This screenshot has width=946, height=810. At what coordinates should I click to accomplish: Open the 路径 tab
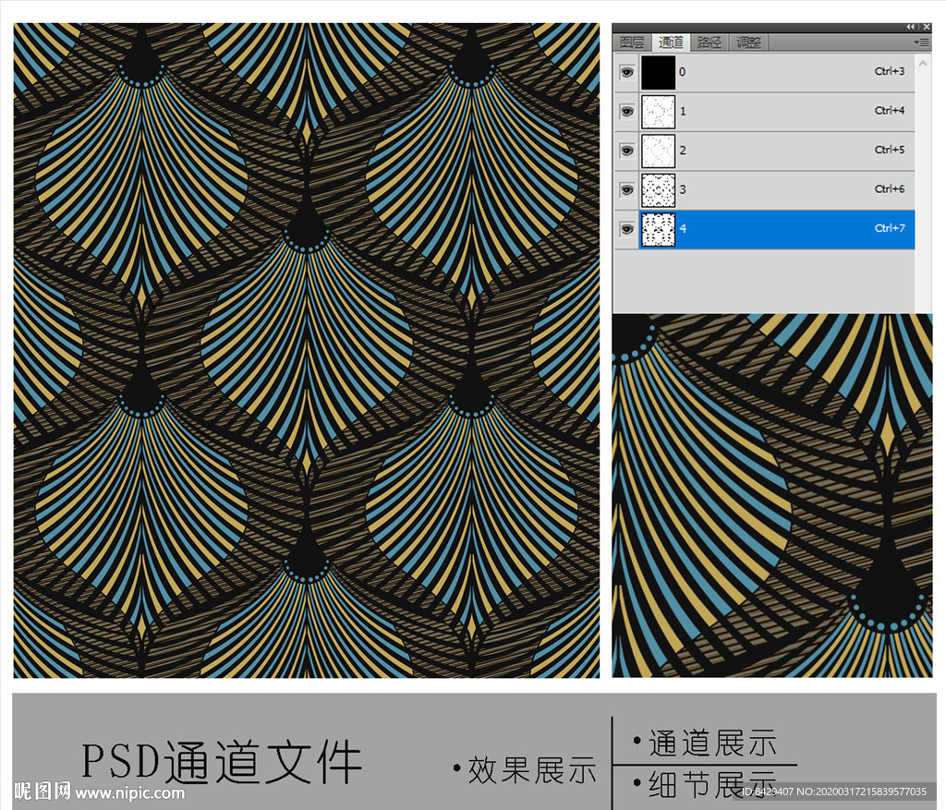click(x=709, y=42)
